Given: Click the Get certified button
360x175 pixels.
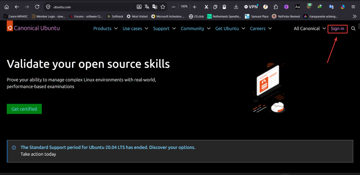Looking at the screenshot, I should (x=24, y=109).
